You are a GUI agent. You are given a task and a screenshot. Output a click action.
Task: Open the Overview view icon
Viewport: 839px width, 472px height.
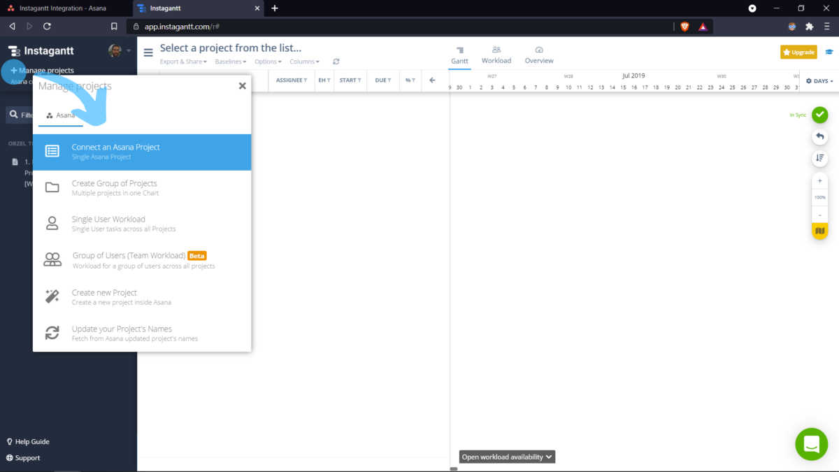click(x=538, y=54)
